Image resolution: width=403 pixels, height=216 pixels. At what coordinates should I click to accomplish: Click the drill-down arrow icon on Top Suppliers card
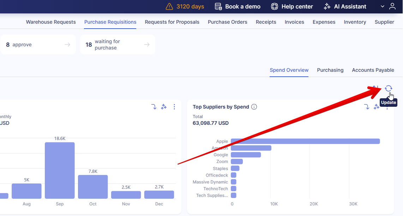pos(367,107)
